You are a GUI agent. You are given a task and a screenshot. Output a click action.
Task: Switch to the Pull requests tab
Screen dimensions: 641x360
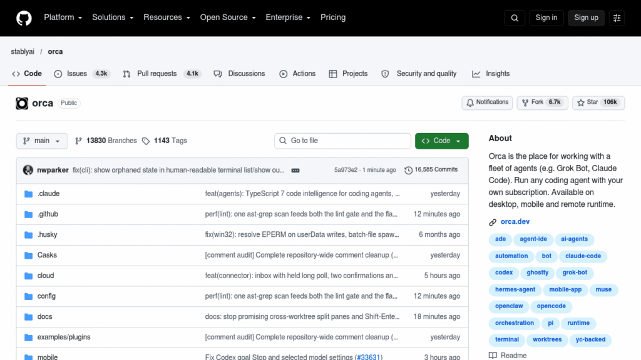point(162,74)
